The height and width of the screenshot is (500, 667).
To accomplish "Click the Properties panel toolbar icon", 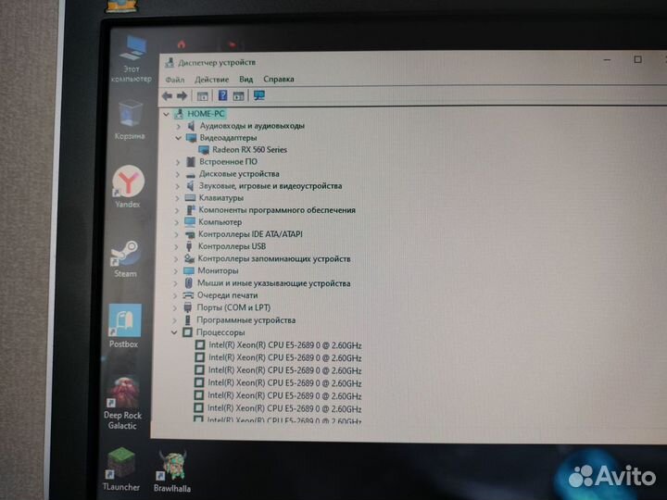I will tap(239, 95).
